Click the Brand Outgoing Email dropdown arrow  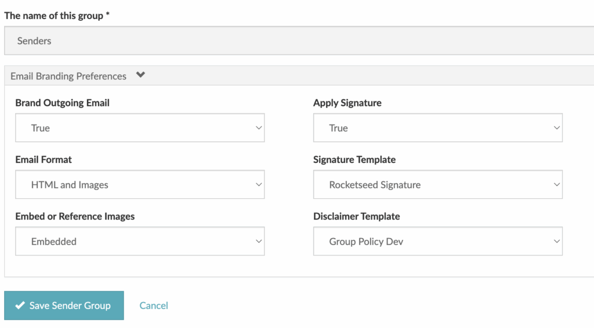tap(259, 128)
